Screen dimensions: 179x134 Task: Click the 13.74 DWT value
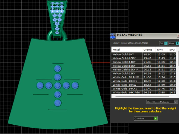click(161, 77)
